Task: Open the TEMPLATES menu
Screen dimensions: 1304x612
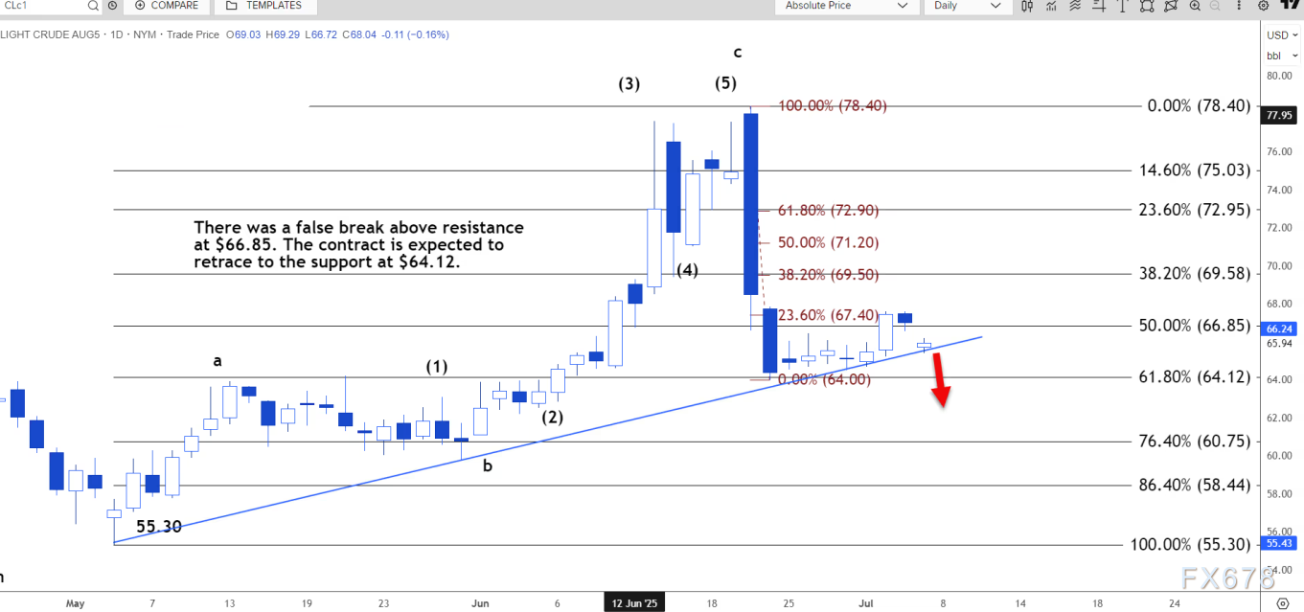Action: tap(263, 6)
